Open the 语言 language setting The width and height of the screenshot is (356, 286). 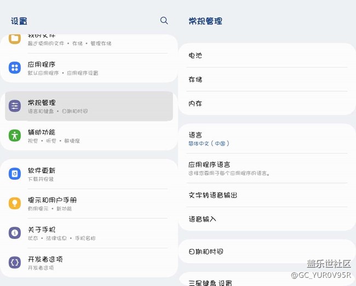[x=196, y=135]
